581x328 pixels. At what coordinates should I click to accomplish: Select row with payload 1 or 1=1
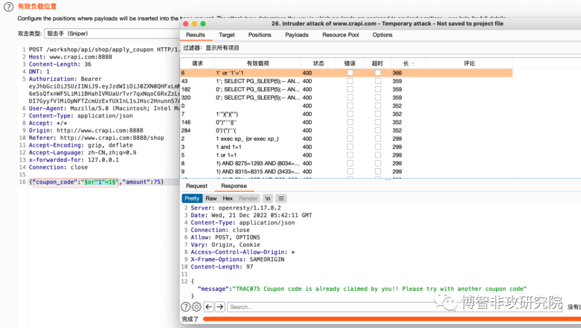(346, 155)
